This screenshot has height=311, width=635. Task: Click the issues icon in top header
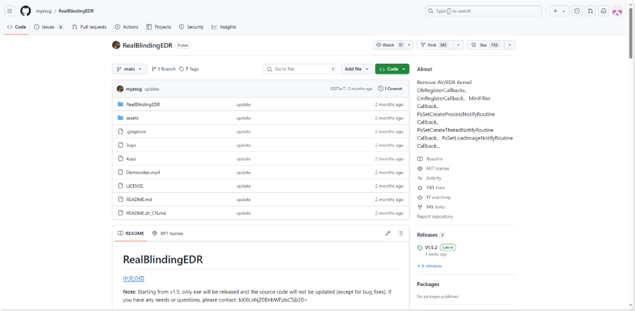click(577, 11)
